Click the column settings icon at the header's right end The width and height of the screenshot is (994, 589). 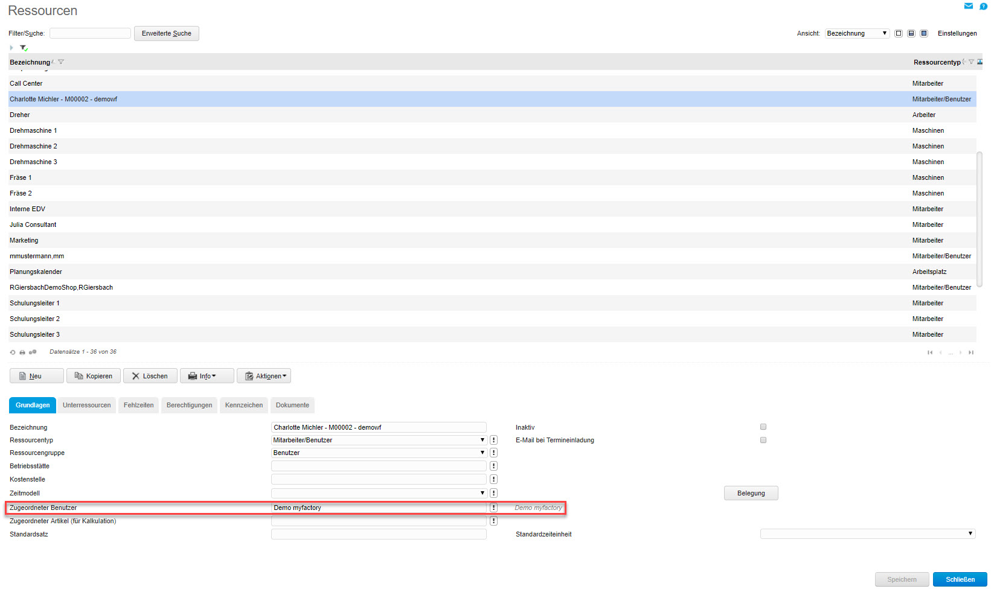(x=980, y=62)
